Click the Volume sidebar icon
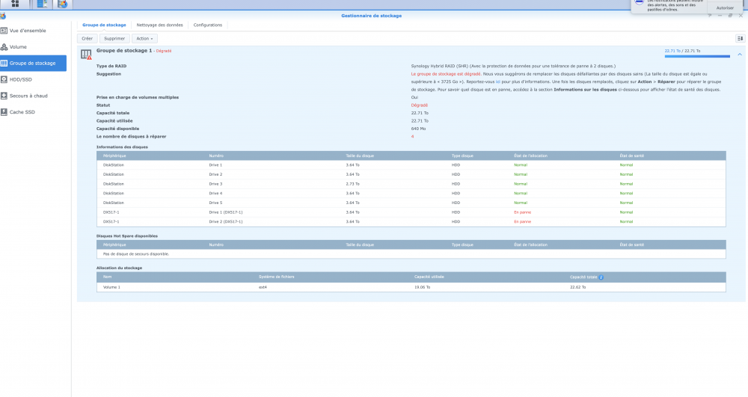This screenshot has width=748, height=397. pos(4,46)
